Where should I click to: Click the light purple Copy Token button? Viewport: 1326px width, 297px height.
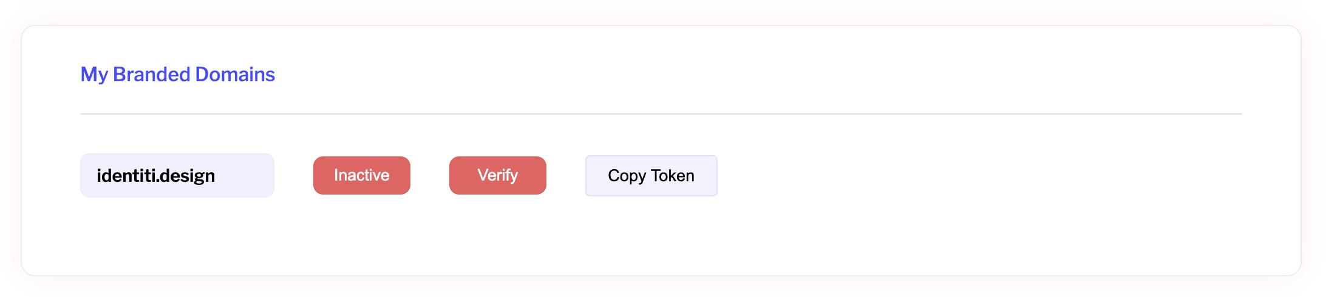[651, 175]
